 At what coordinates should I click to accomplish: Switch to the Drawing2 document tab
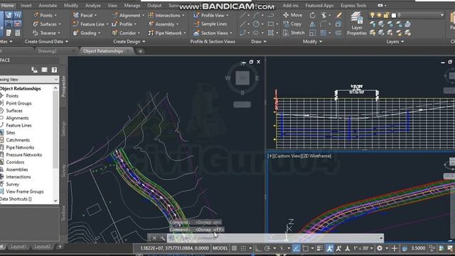tap(47, 51)
